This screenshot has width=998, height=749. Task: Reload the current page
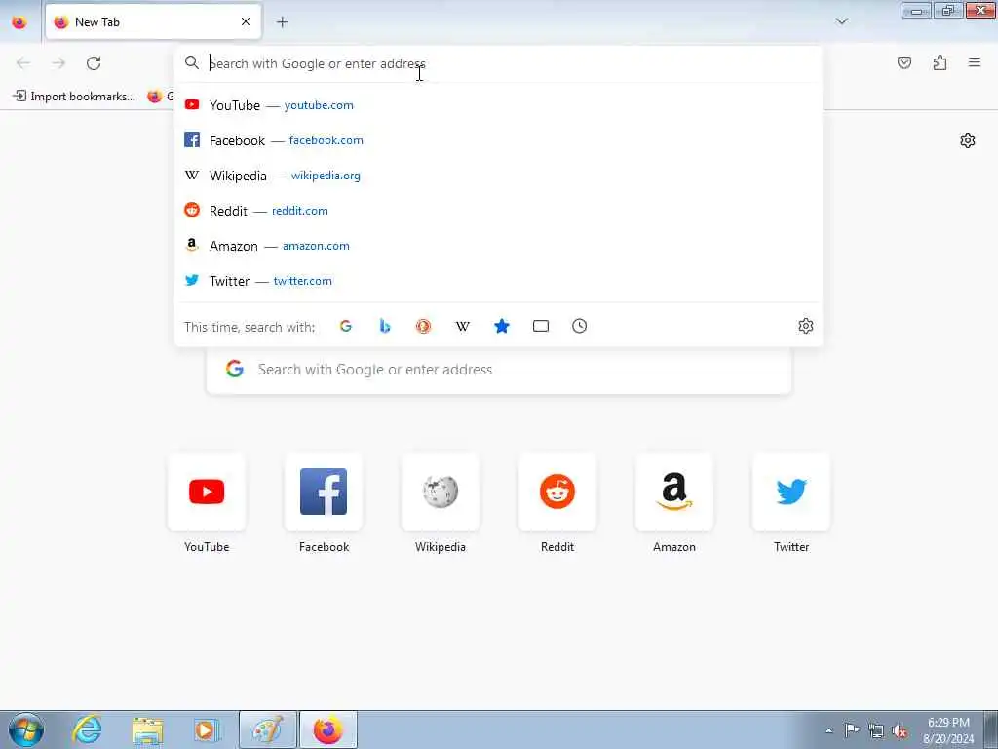tap(94, 63)
